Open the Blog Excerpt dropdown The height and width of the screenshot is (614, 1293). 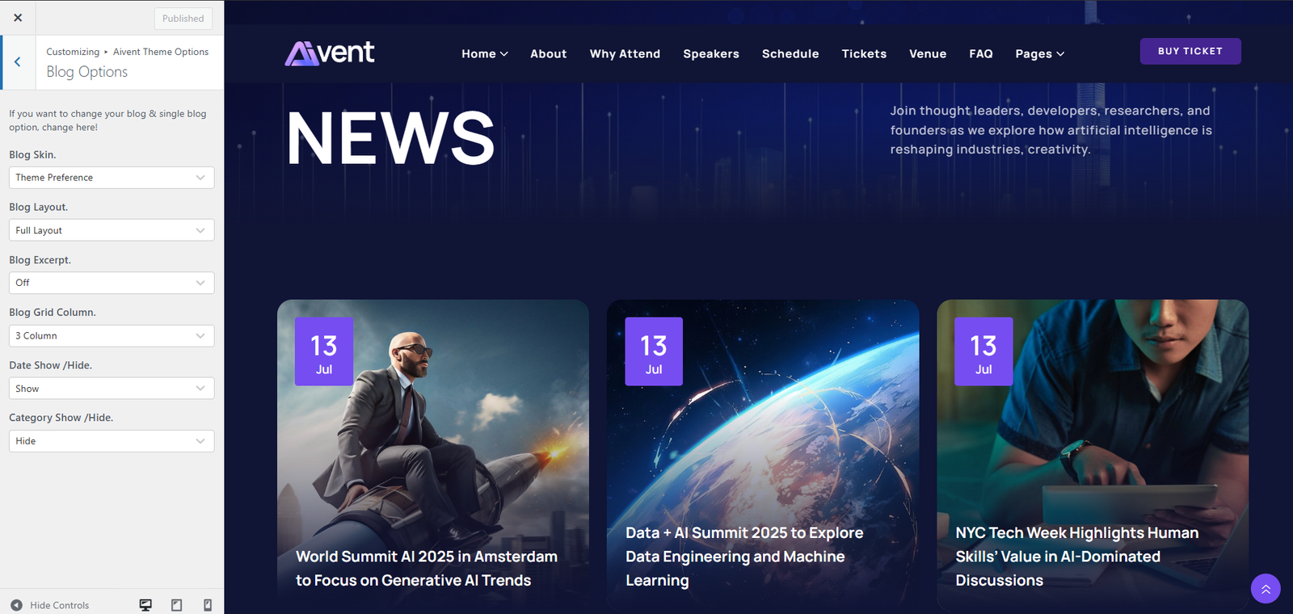112,283
